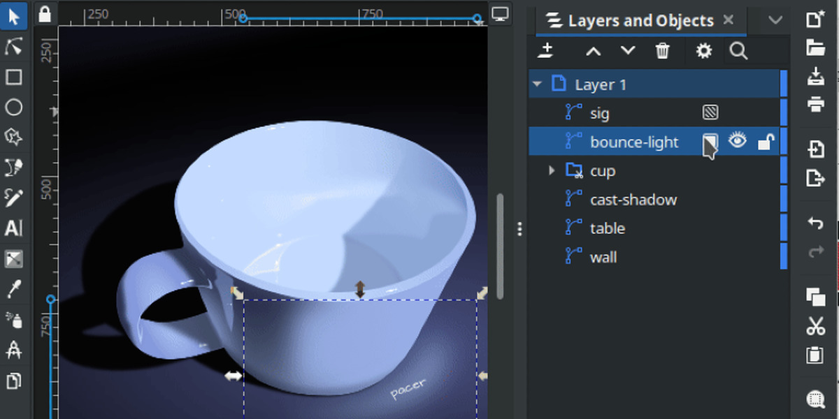Toggle visibility of bounce-light object
839x419 pixels.
pos(738,142)
